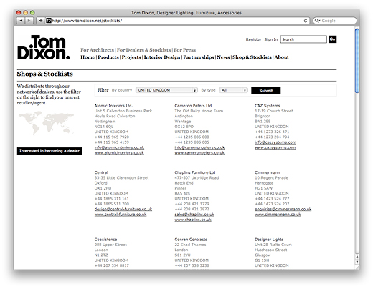Click the yellow minimize window button
This screenshot has width=373, height=289.
[25, 12]
